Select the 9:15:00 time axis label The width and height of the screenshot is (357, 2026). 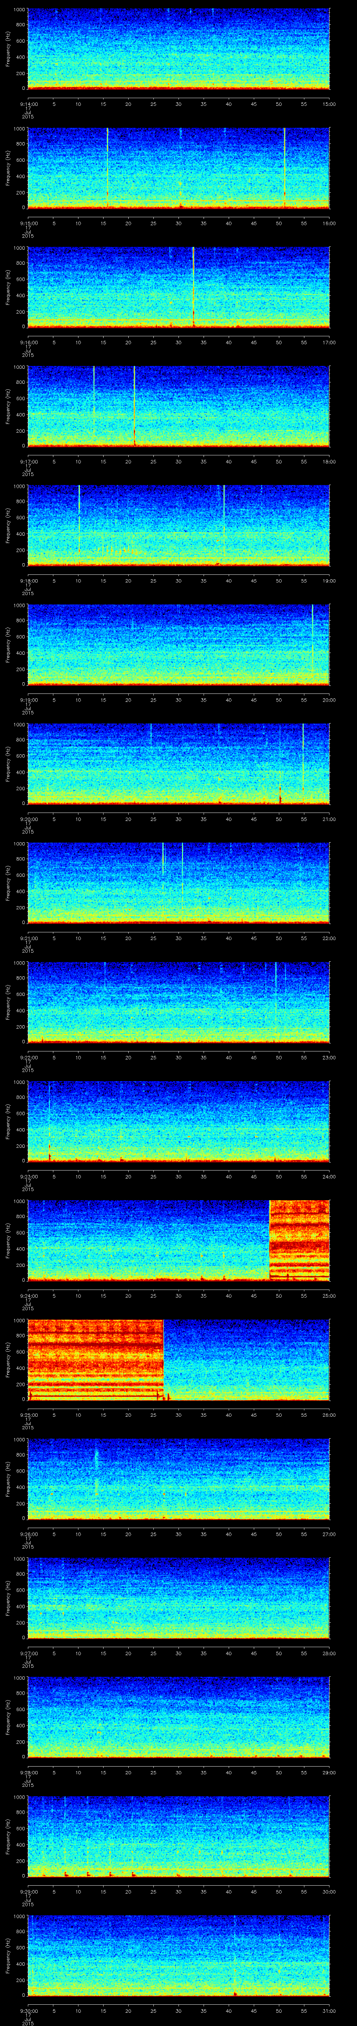tap(28, 223)
